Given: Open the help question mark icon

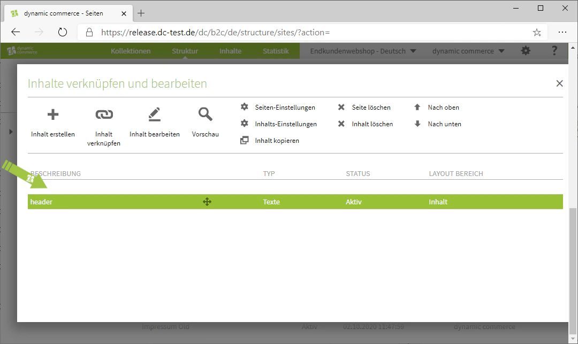Looking at the screenshot, I should (x=554, y=51).
